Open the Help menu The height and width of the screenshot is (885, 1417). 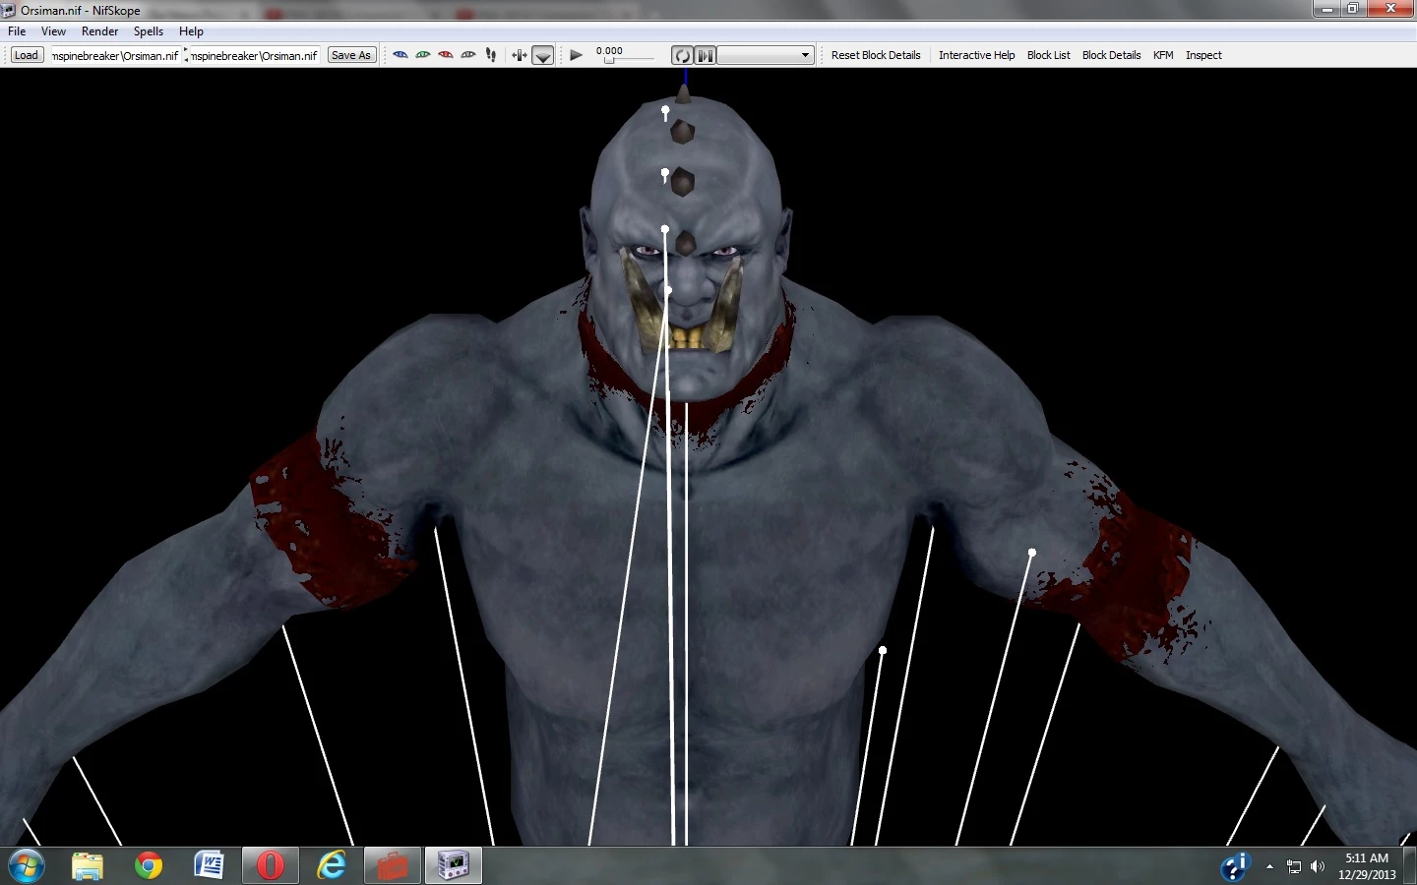(191, 31)
